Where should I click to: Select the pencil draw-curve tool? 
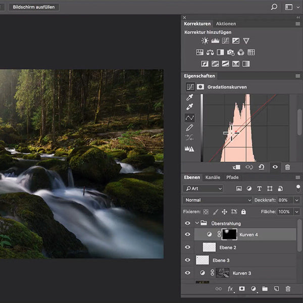pyautogui.click(x=190, y=128)
